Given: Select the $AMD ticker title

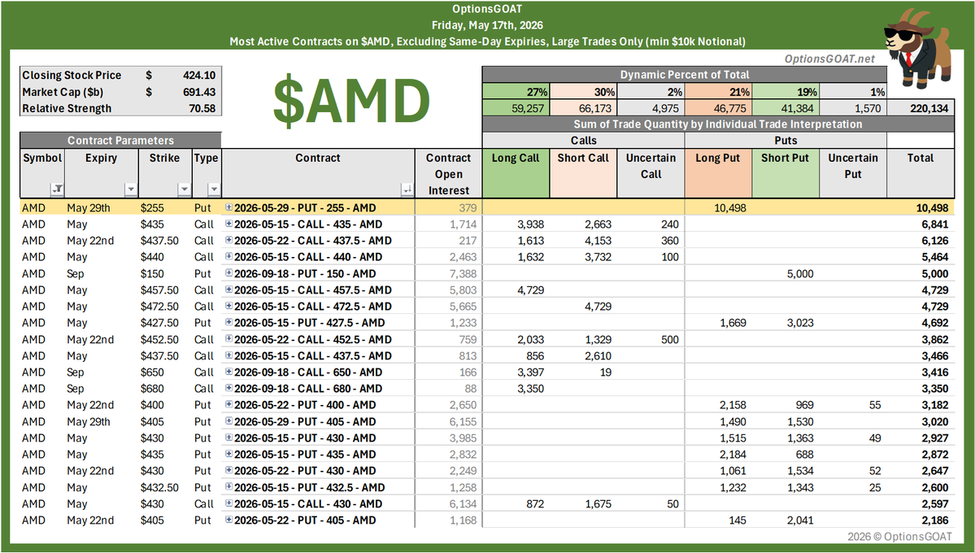Looking at the screenshot, I should click(351, 101).
